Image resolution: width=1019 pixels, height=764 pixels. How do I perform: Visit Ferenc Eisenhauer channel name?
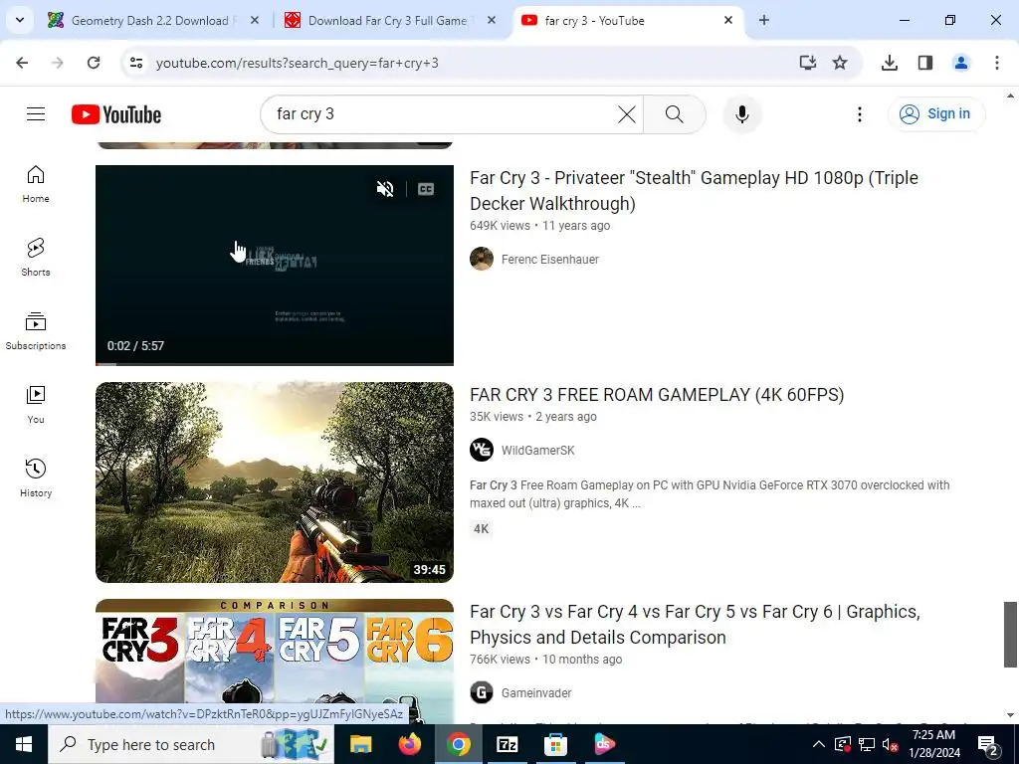click(549, 260)
